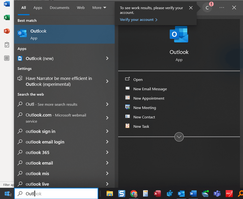The height and width of the screenshot is (199, 243).
Task: Click the Narrator settings icon
Action: pyautogui.click(x=20, y=78)
